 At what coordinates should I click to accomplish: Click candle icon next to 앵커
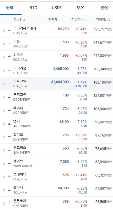[x=9, y=124]
